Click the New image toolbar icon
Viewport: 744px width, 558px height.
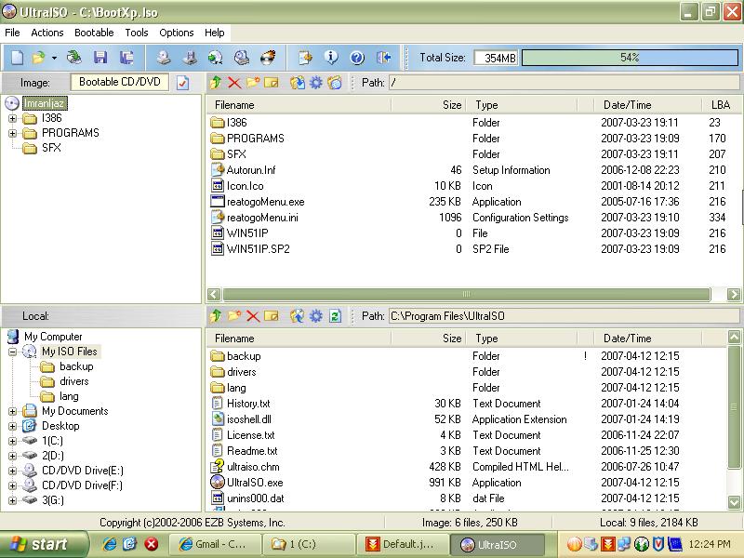17,58
